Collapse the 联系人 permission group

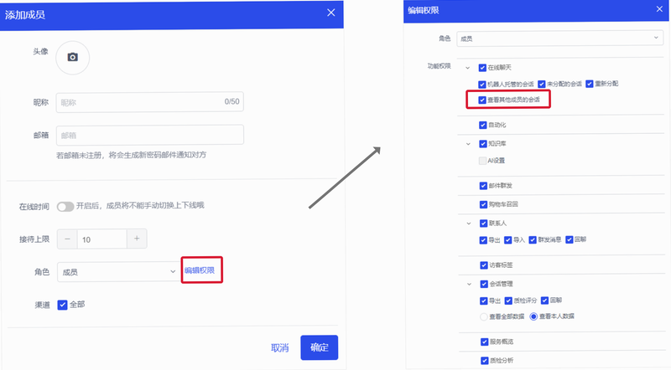[469, 224]
